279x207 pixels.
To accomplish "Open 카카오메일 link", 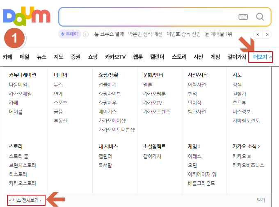I will tap(20, 94).
